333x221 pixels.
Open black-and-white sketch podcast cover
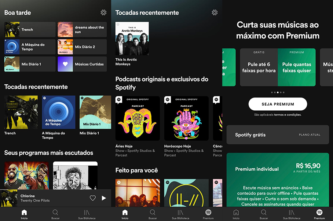point(75,175)
